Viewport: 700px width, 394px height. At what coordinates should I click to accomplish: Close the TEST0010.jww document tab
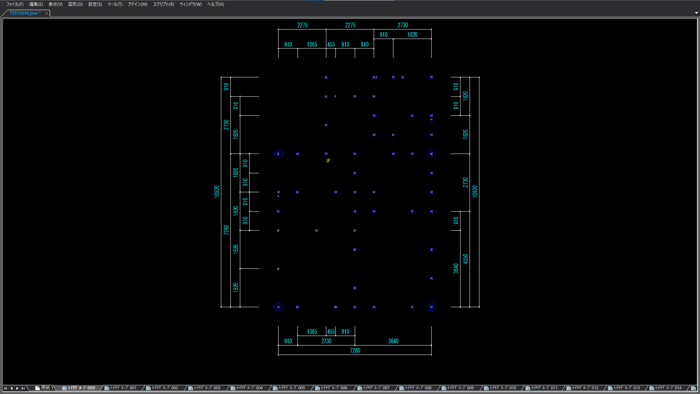(x=46, y=13)
